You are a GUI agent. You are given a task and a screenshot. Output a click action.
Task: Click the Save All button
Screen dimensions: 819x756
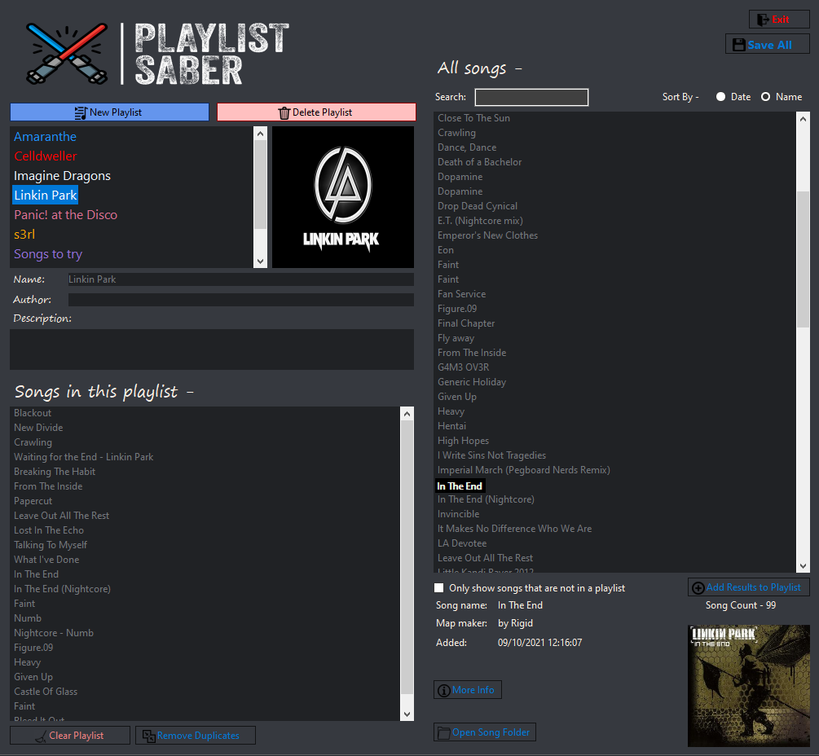pyautogui.click(x=768, y=44)
